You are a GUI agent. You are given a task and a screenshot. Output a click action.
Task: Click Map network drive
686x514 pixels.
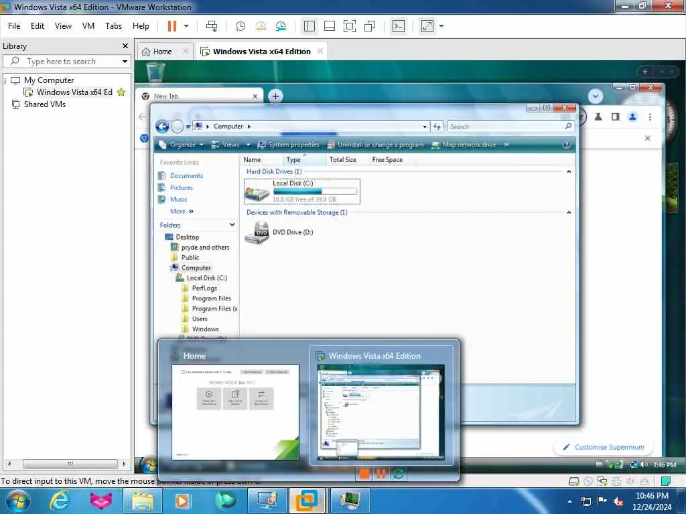(464, 145)
